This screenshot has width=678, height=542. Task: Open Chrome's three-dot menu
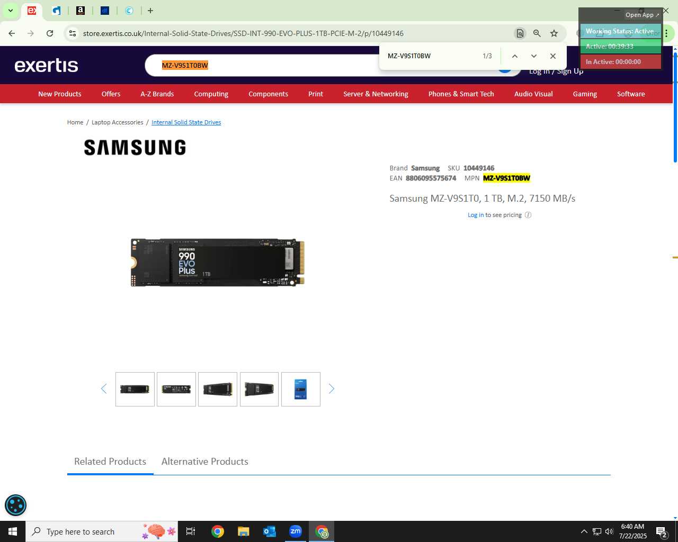pos(666,33)
